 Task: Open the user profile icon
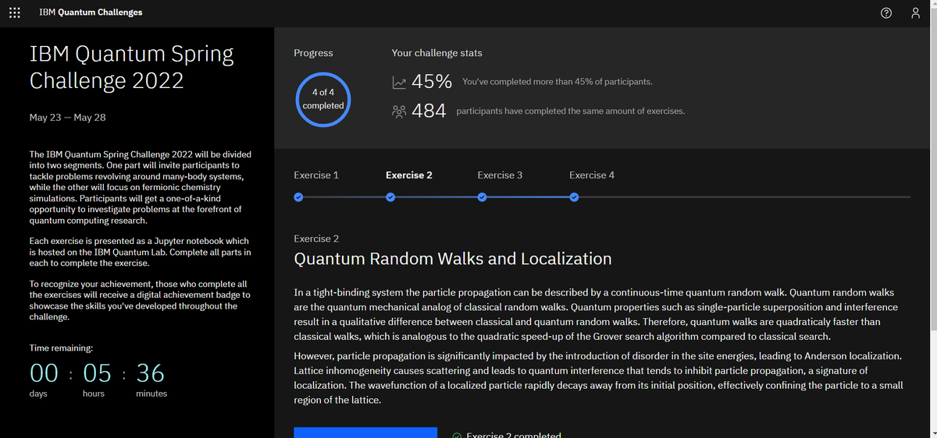point(916,12)
